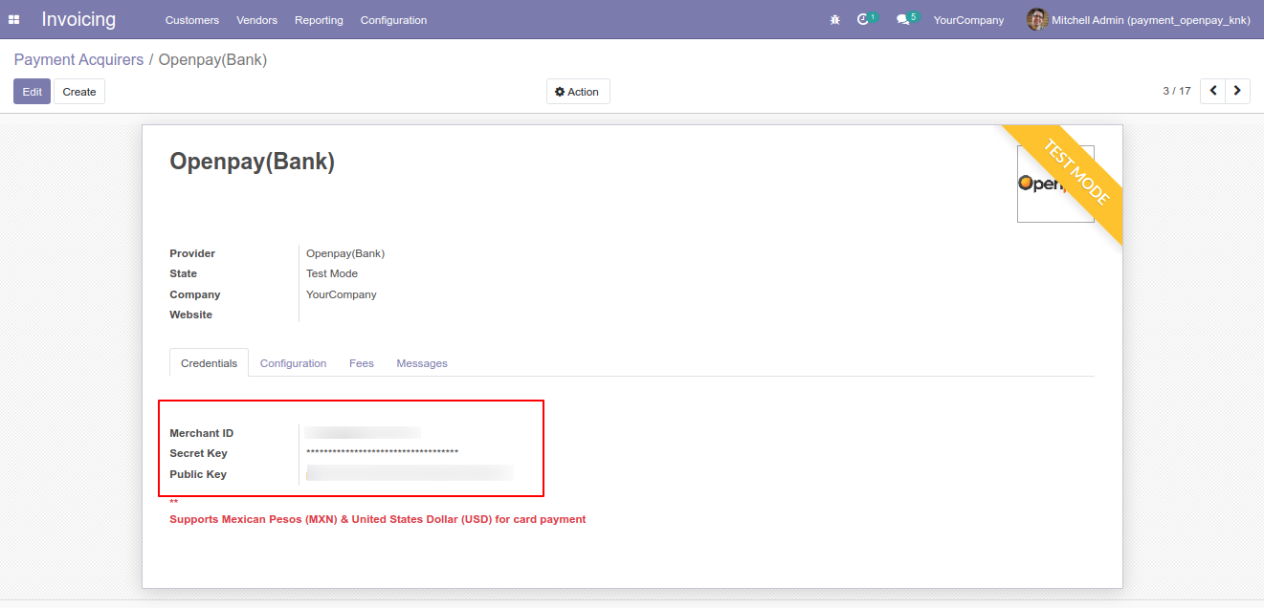Switch to the Fees tab
The image size is (1264, 608).
362,363
